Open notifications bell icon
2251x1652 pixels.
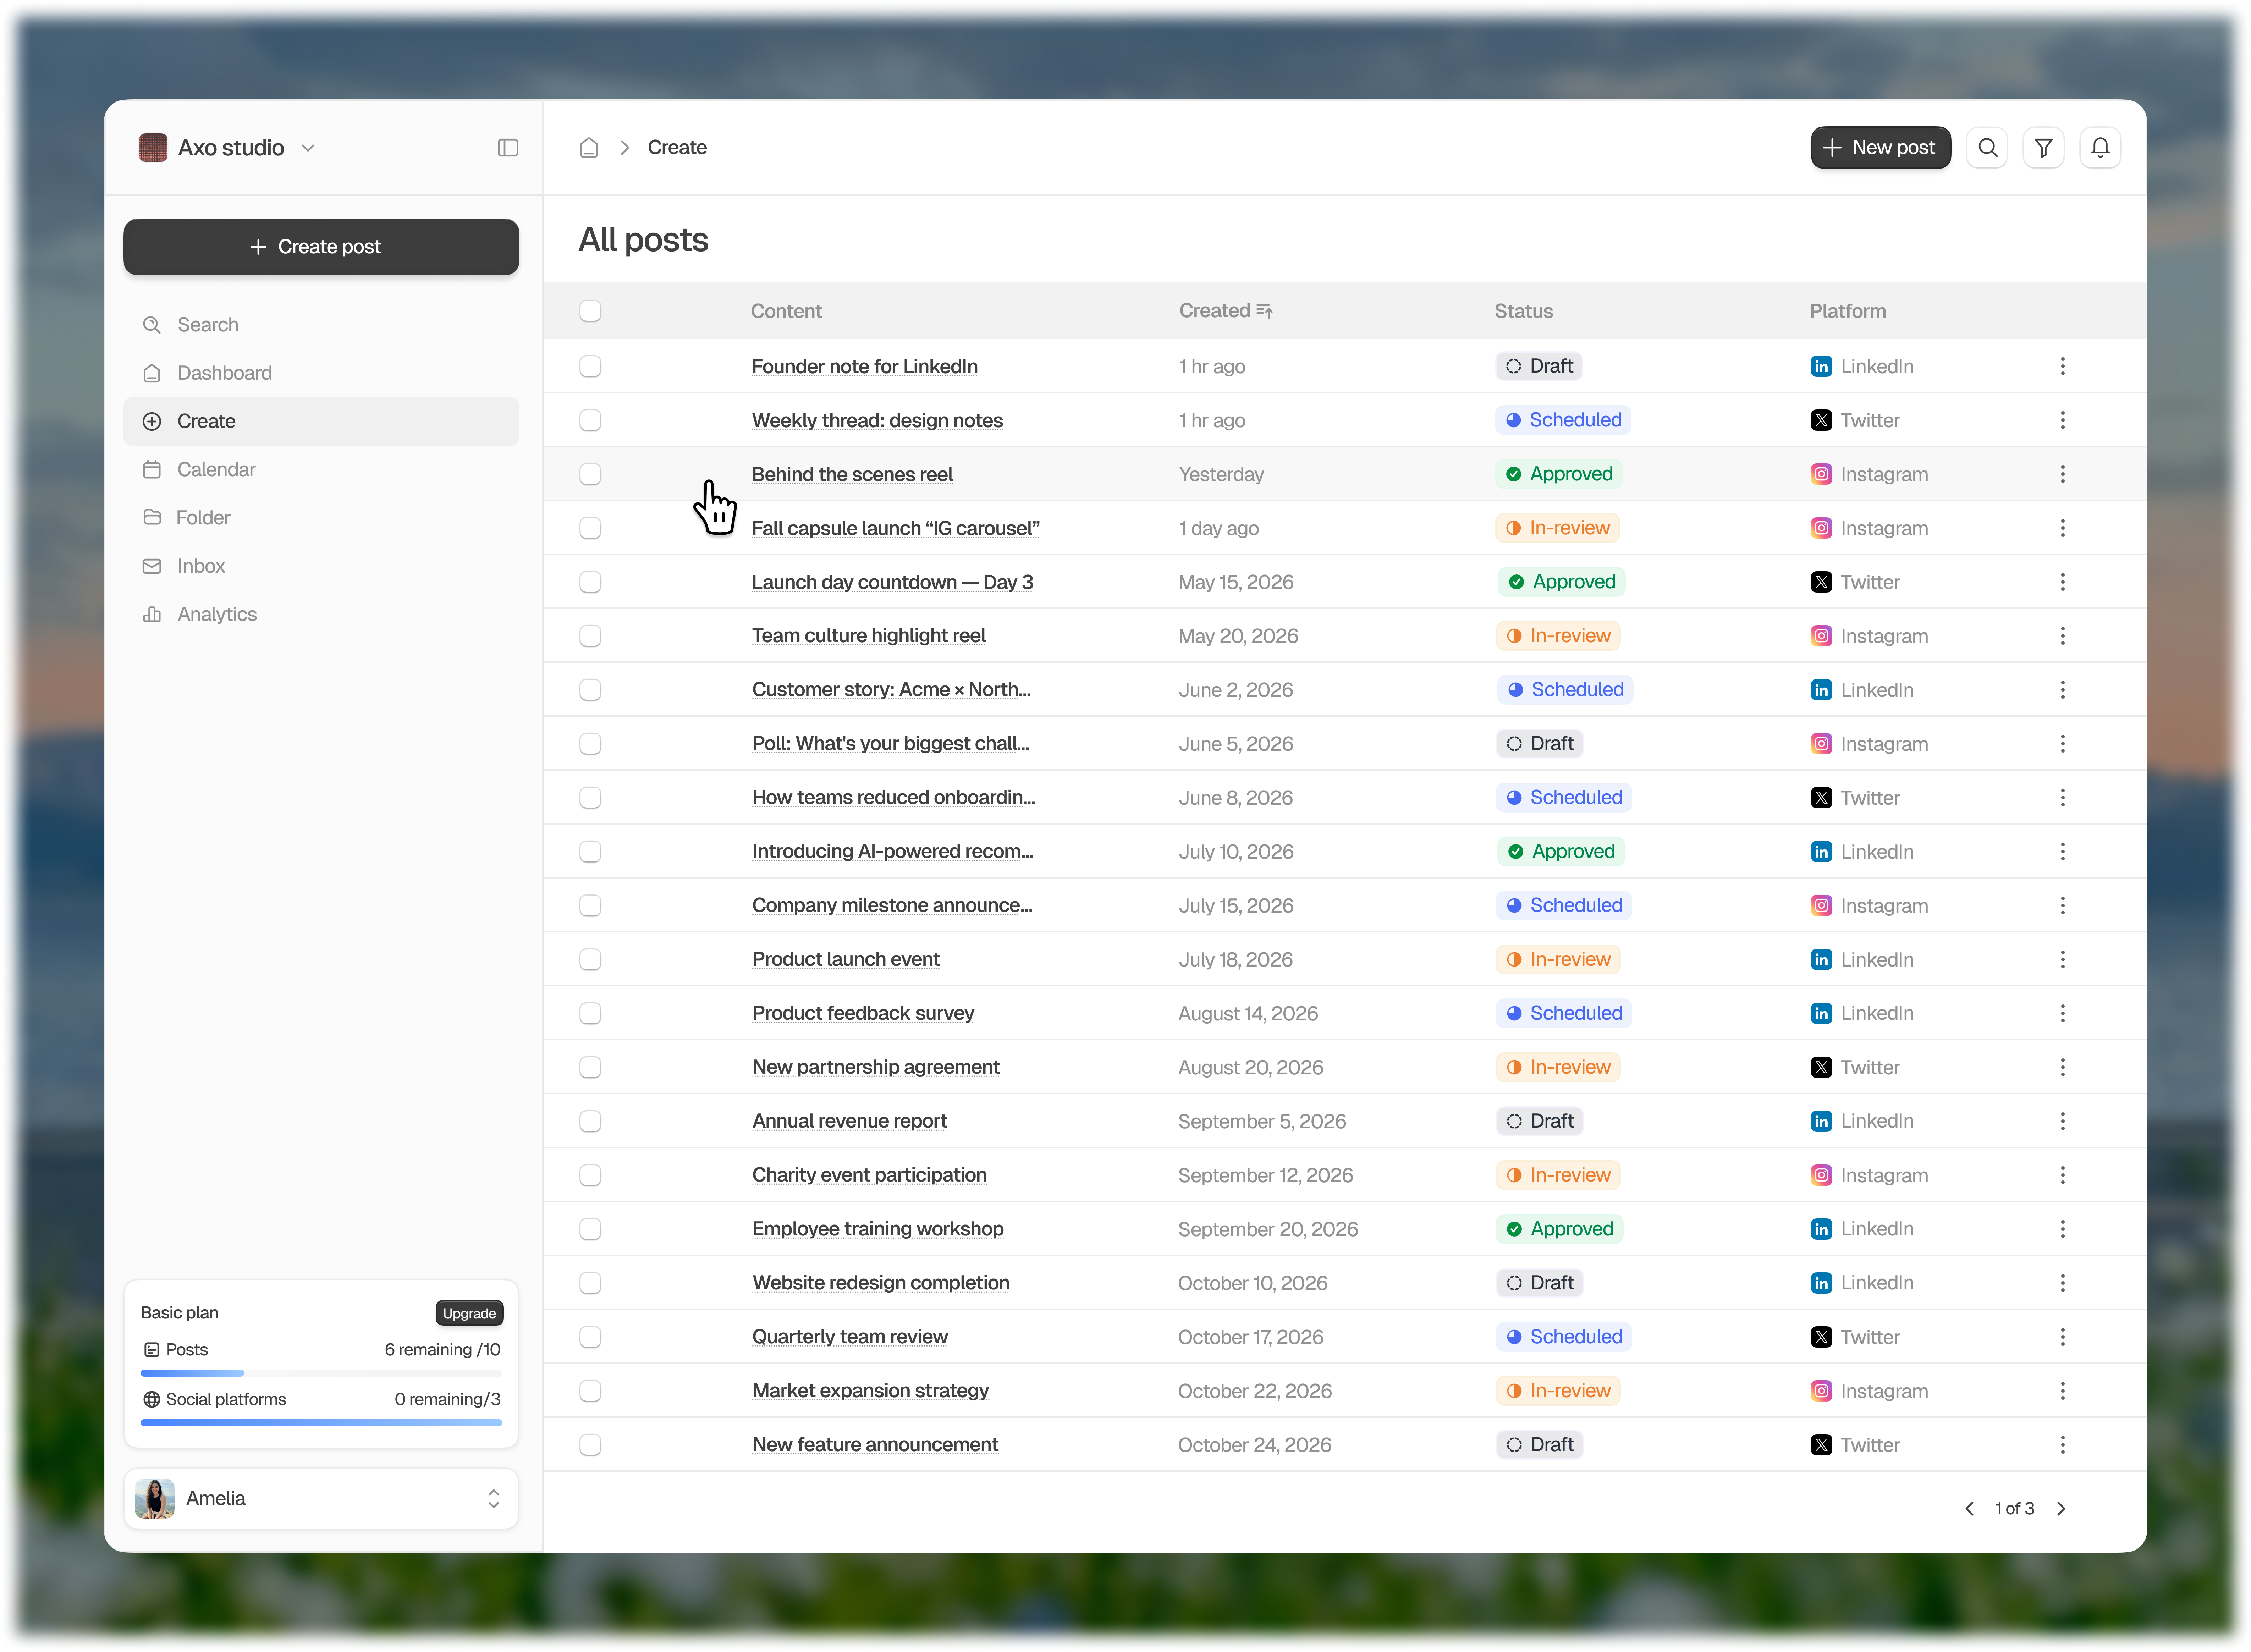pyautogui.click(x=2100, y=148)
